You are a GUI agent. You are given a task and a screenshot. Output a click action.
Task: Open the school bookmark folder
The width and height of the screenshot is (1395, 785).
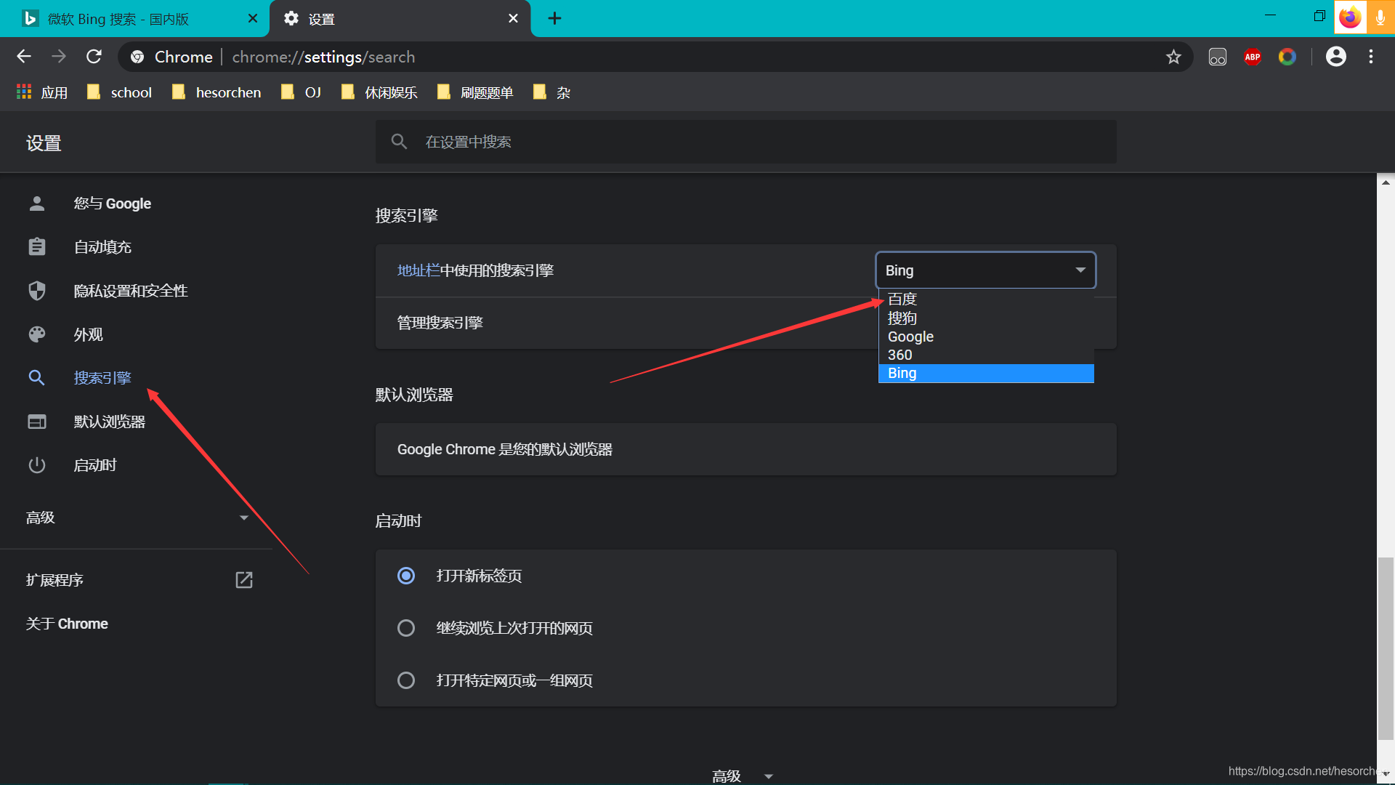pos(119,92)
